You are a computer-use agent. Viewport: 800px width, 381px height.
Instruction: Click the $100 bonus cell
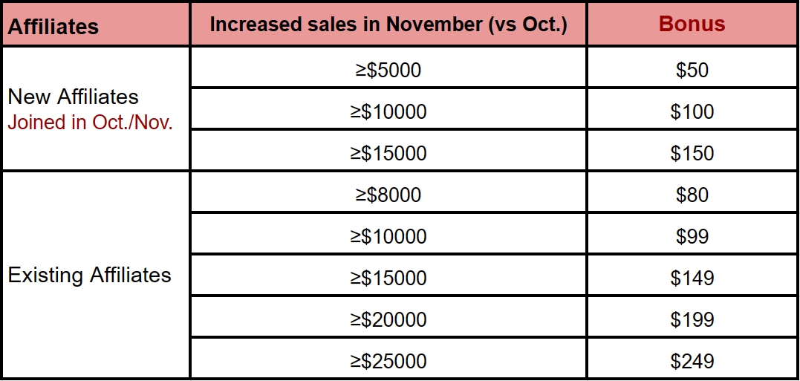pos(692,108)
